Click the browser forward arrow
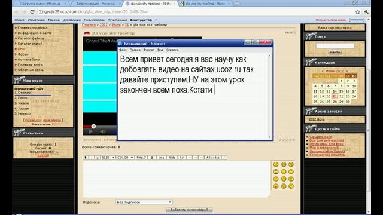 [24, 12]
